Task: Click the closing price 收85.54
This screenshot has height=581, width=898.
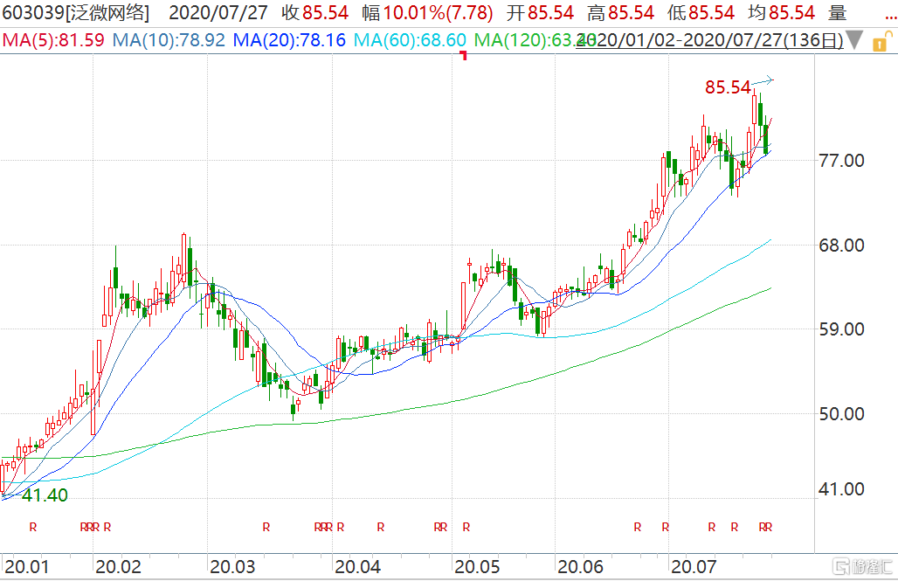Action: tap(315, 12)
